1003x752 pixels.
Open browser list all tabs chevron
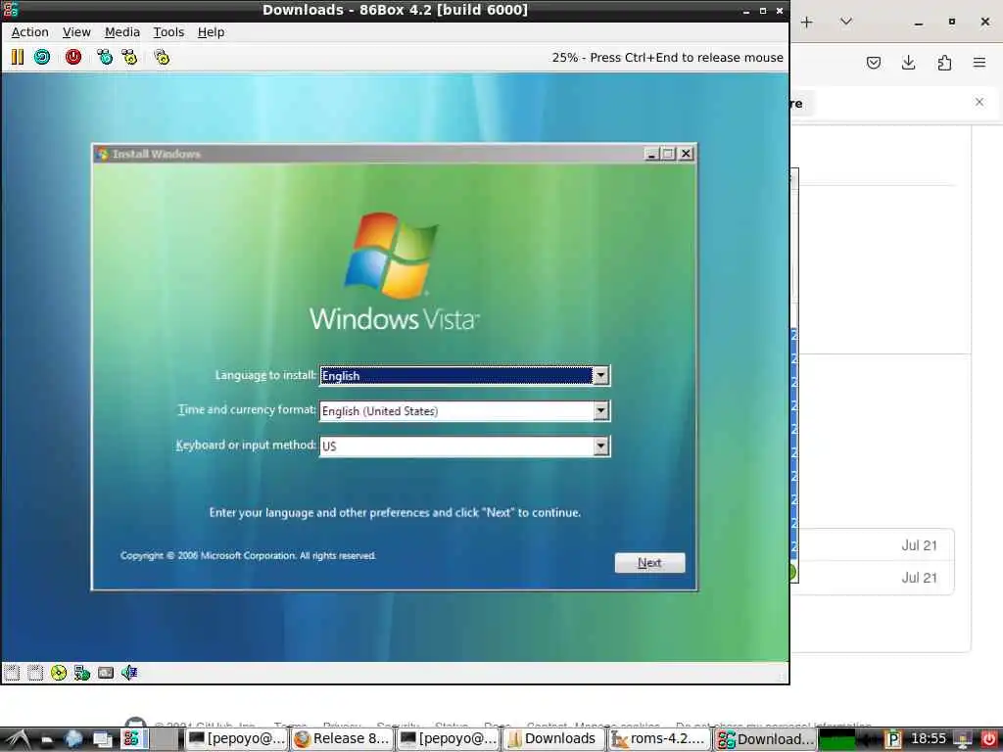[x=845, y=22]
